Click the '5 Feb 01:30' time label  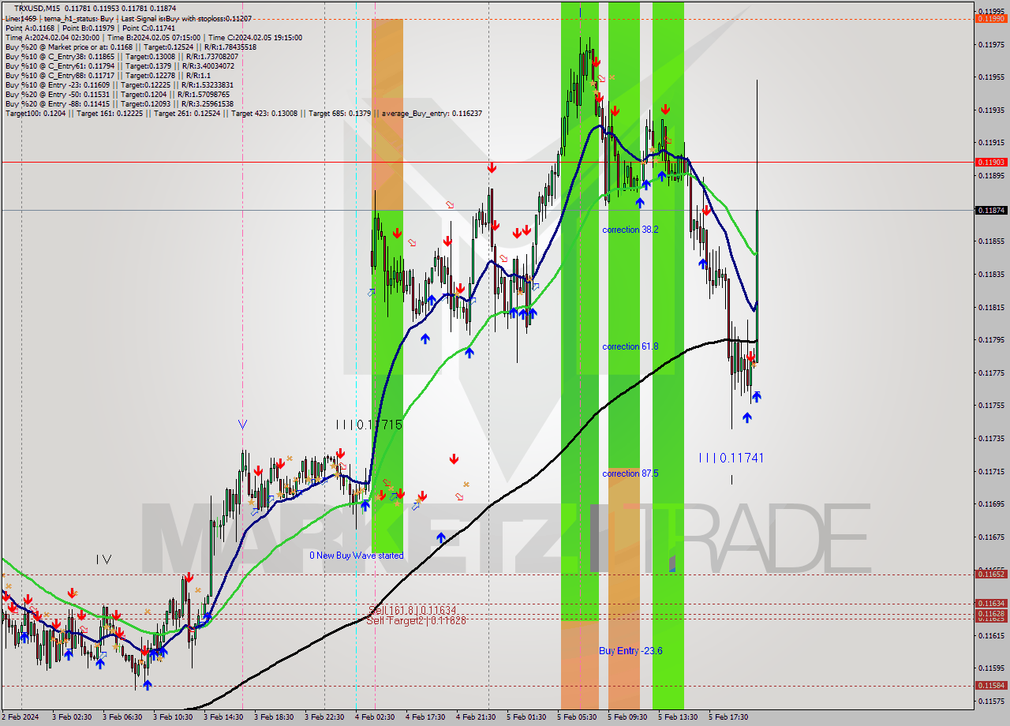[527, 717]
